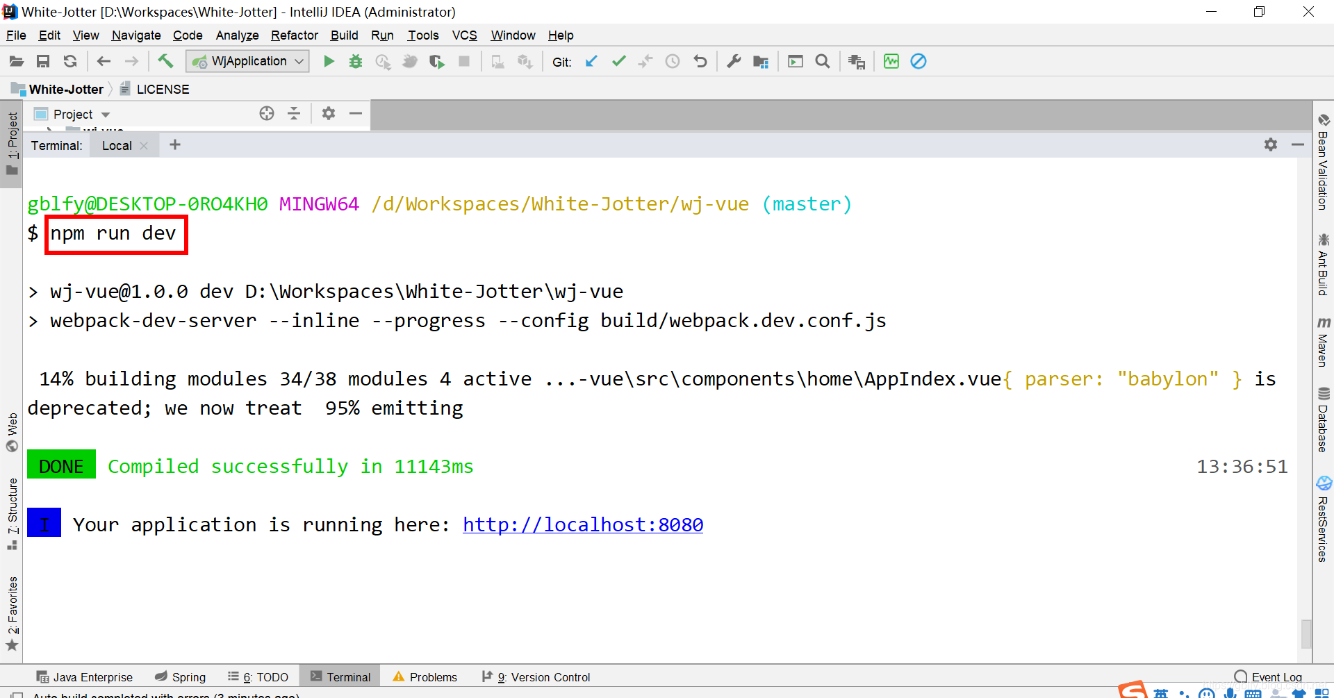The height and width of the screenshot is (698, 1334).
Task: Locate current file with the crosshair icon
Action: pos(267,114)
